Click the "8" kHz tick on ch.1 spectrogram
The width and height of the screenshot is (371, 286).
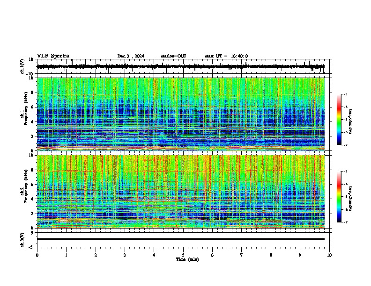[x=32, y=93]
